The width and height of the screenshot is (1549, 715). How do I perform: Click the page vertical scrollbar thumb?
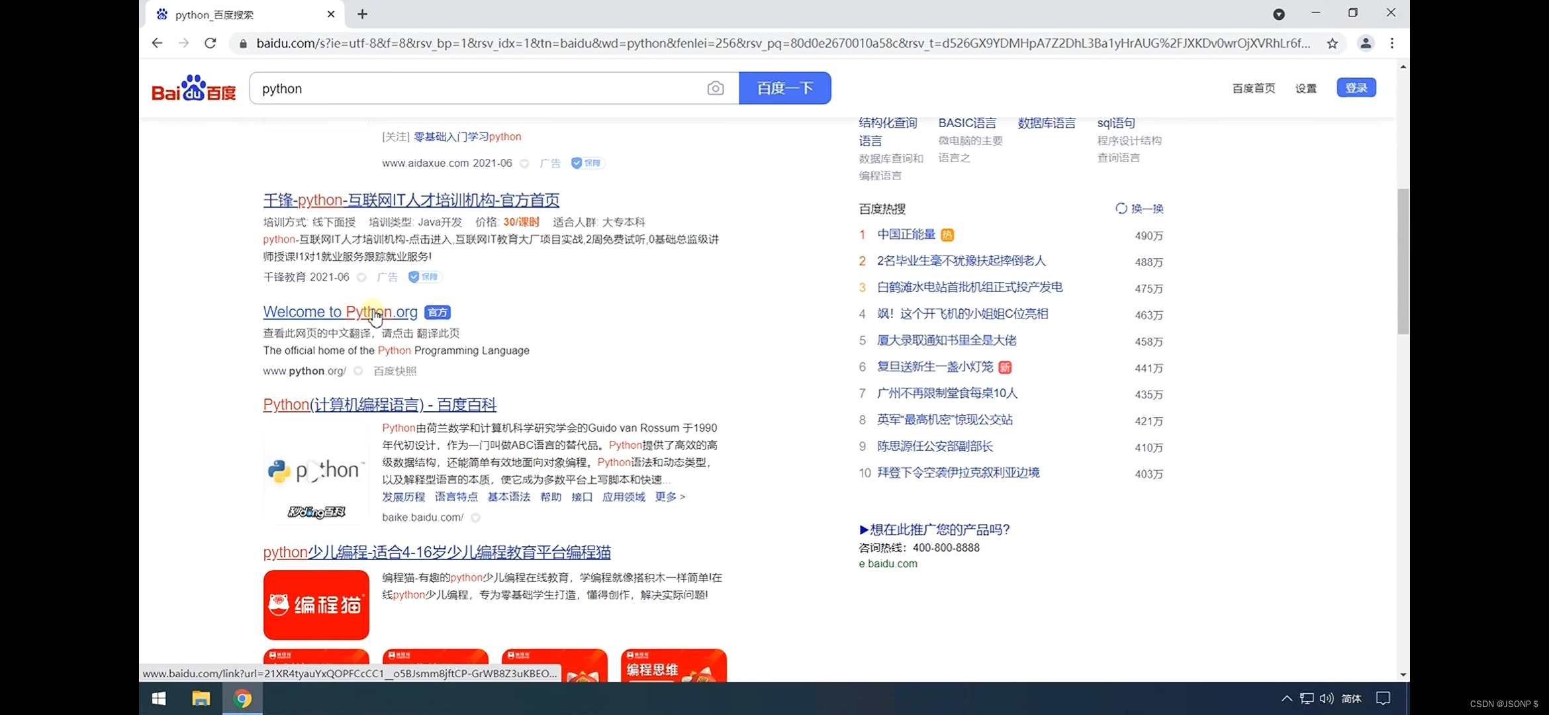[1403, 262]
